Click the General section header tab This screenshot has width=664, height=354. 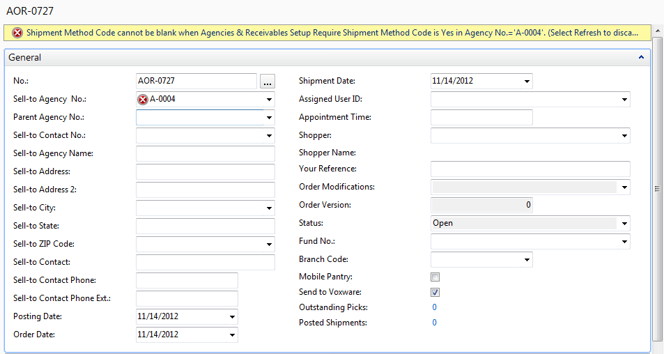pyautogui.click(x=25, y=58)
